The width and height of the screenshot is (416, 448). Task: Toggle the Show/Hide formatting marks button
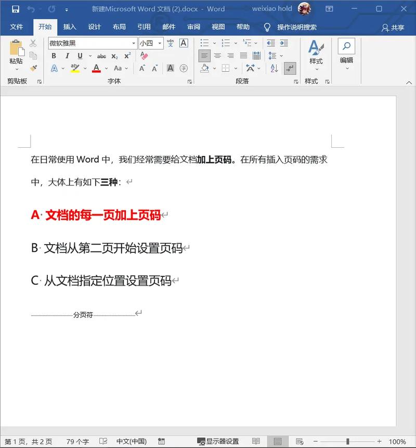(x=289, y=68)
